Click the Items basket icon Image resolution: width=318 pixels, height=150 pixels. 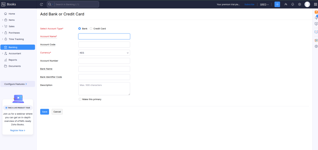6,20
